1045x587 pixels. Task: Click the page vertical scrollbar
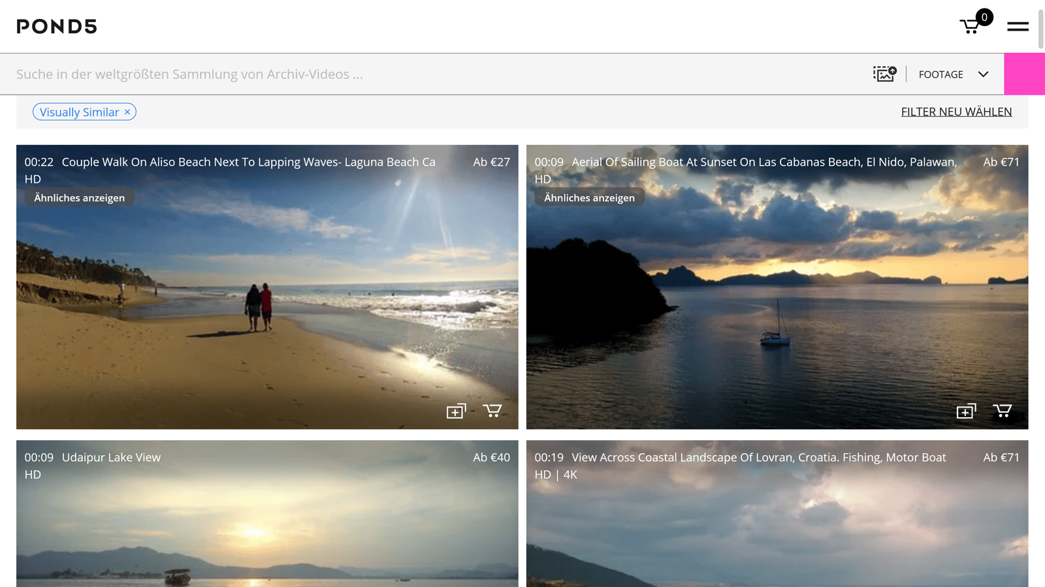click(x=1040, y=26)
